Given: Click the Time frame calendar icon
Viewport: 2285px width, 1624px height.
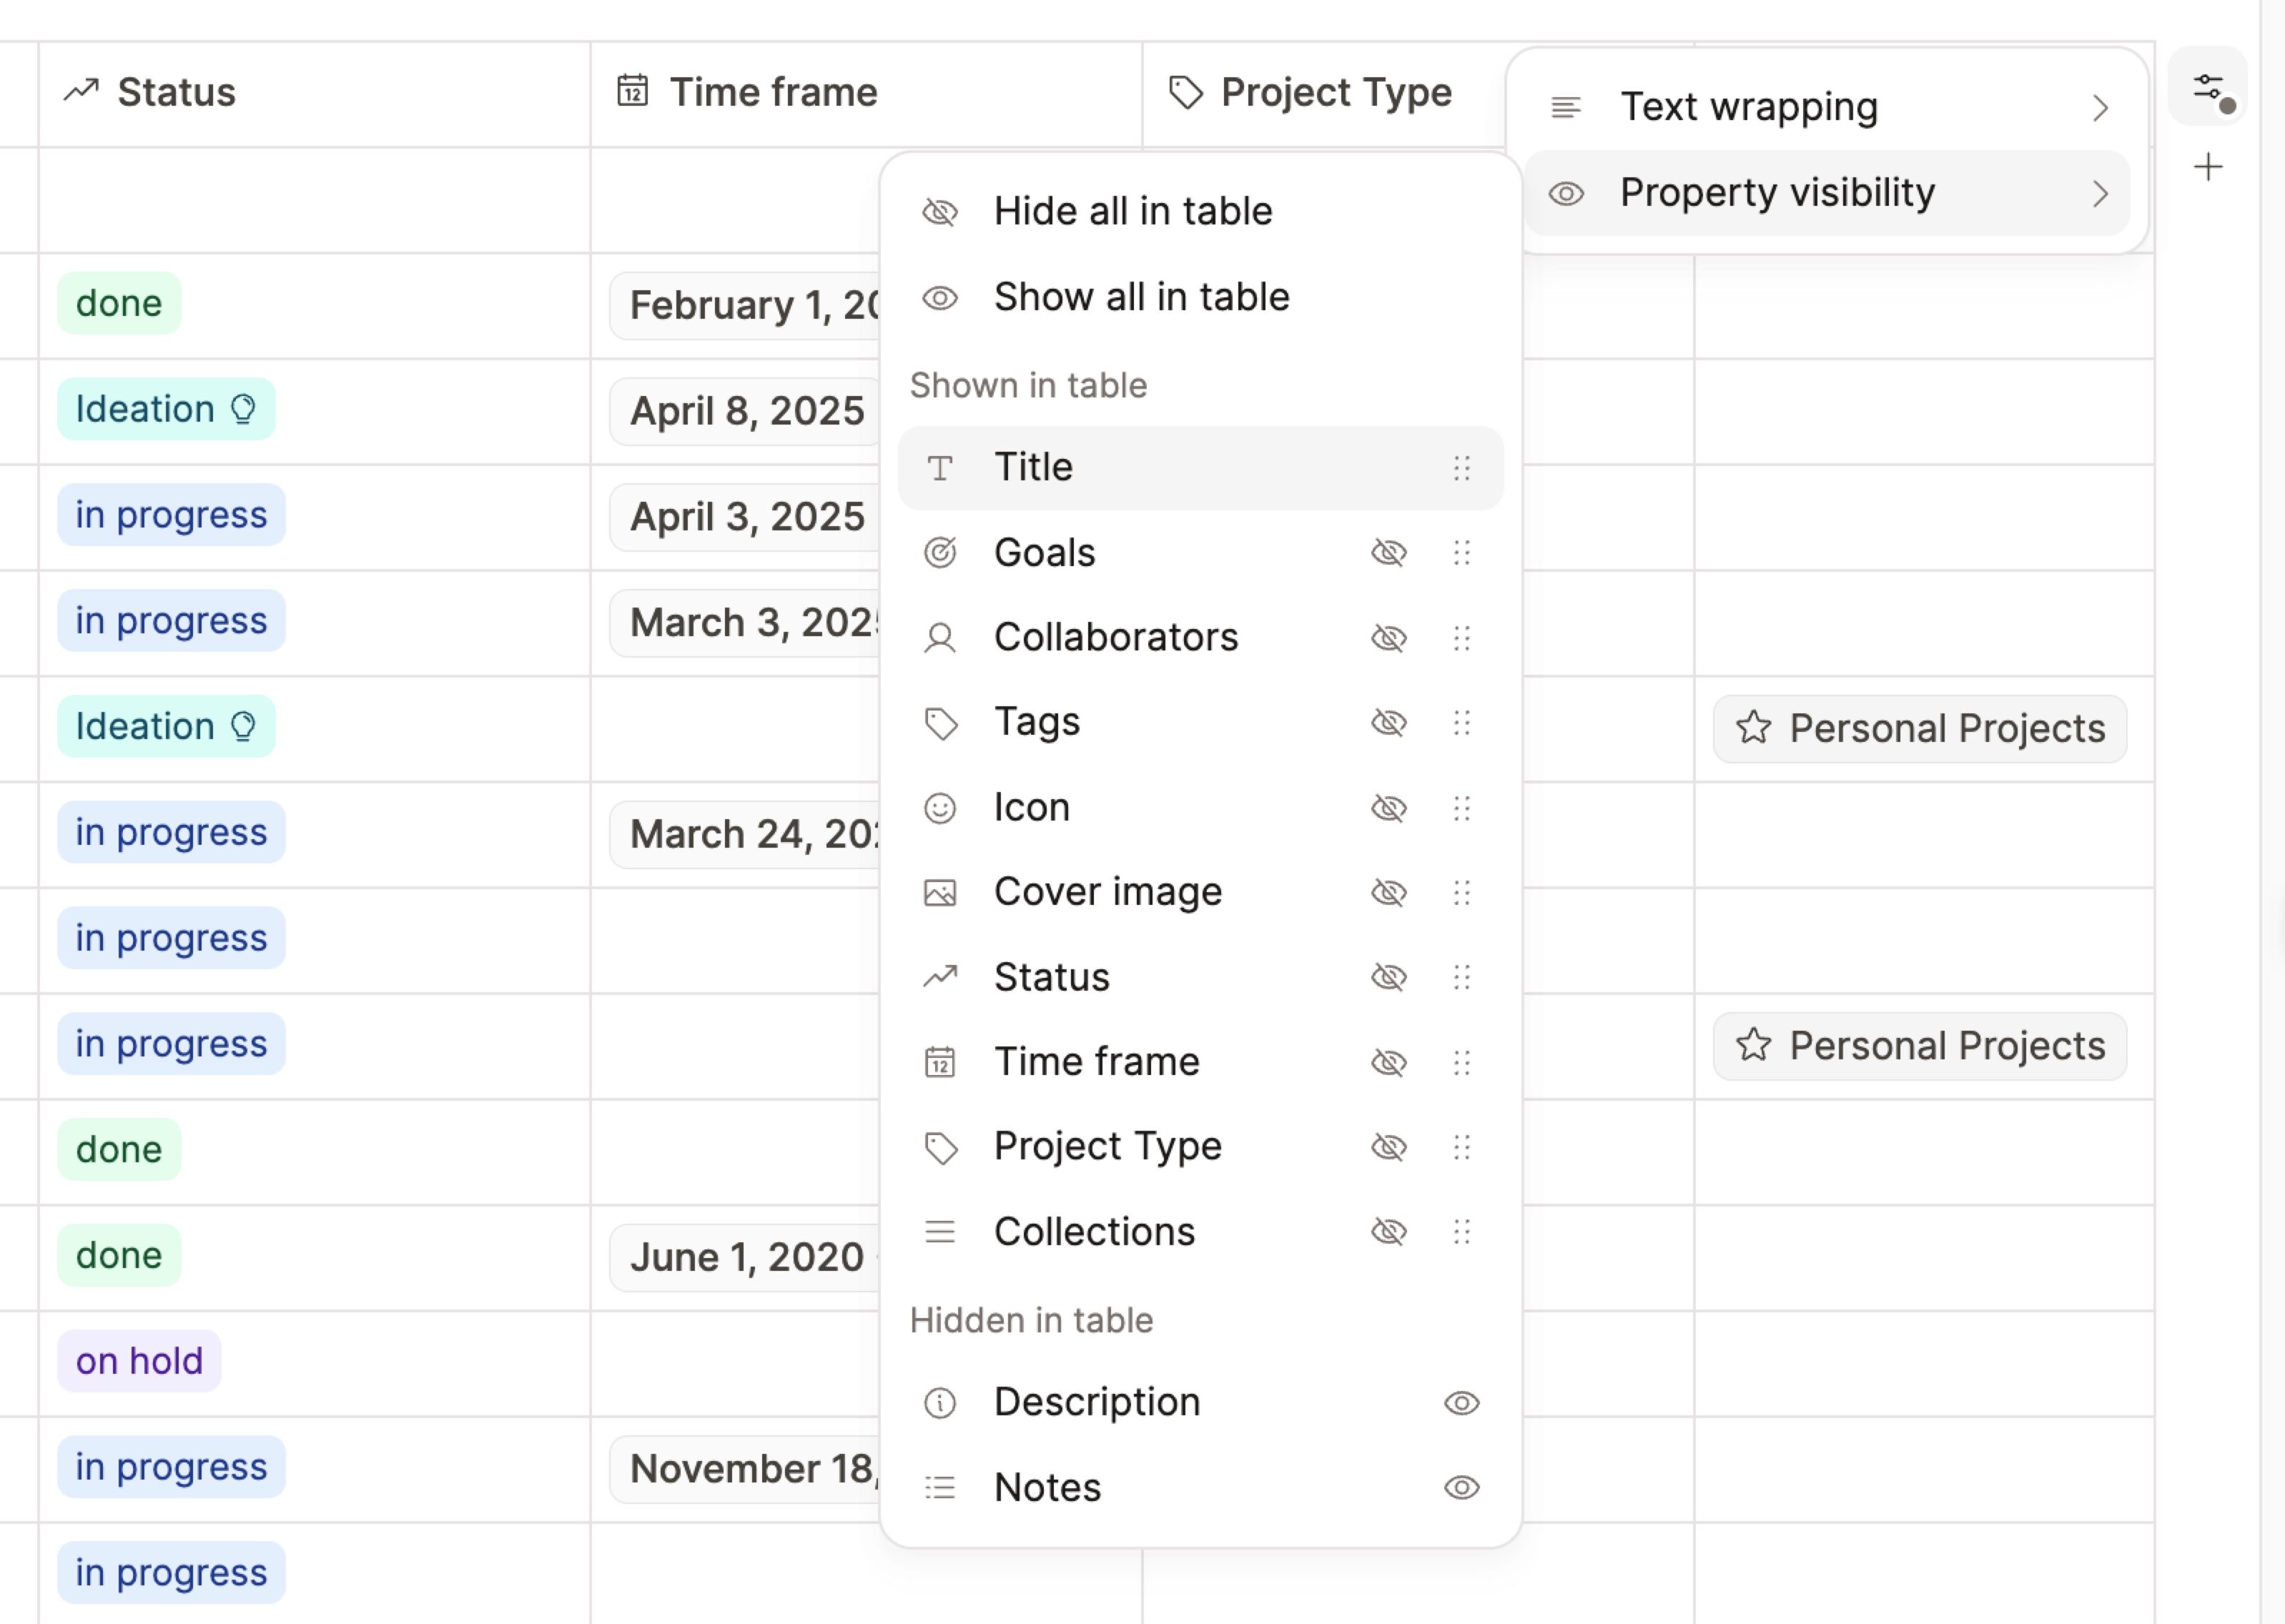Looking at the screenshot, I should coord(941,1062).
